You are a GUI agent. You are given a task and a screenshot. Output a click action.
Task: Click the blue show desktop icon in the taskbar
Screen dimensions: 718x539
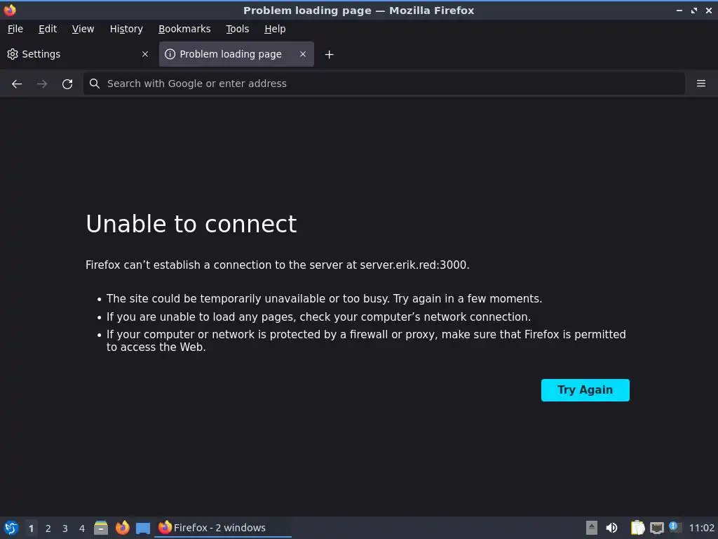point(143,528)
